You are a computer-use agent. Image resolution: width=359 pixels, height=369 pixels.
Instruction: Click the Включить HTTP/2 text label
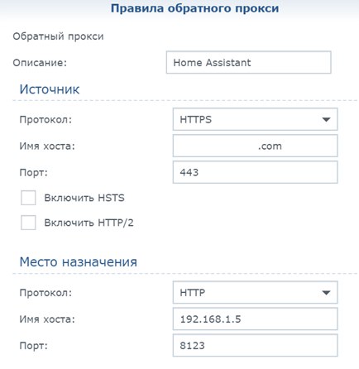pos(89,223)
